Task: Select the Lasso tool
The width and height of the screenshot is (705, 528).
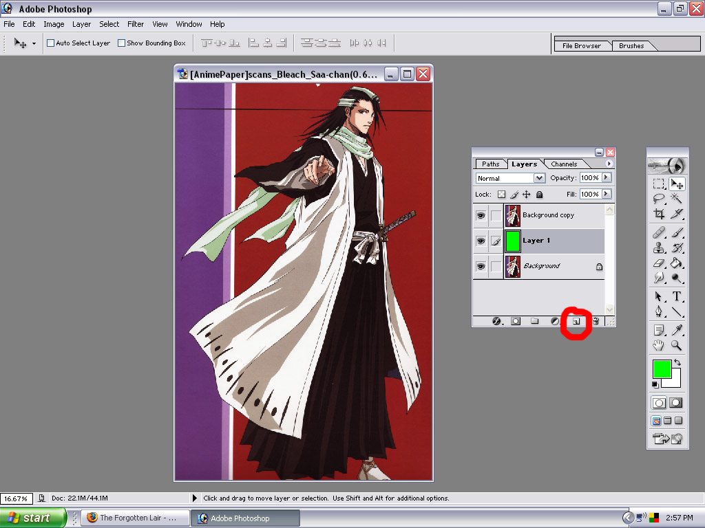Action: pos(659,199)
